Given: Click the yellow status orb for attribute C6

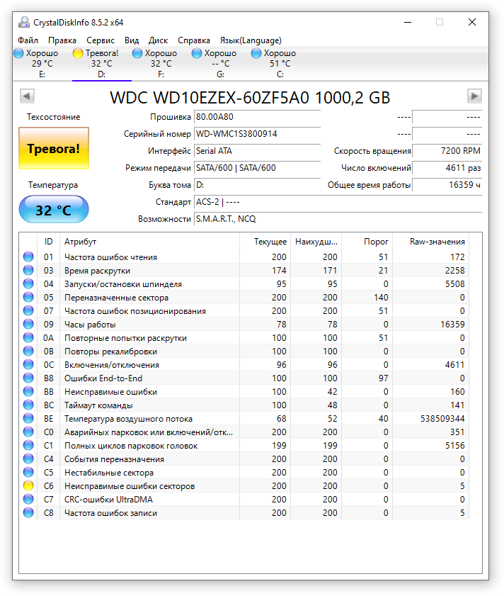Looking at the screenshot, I should pos(28,485).
